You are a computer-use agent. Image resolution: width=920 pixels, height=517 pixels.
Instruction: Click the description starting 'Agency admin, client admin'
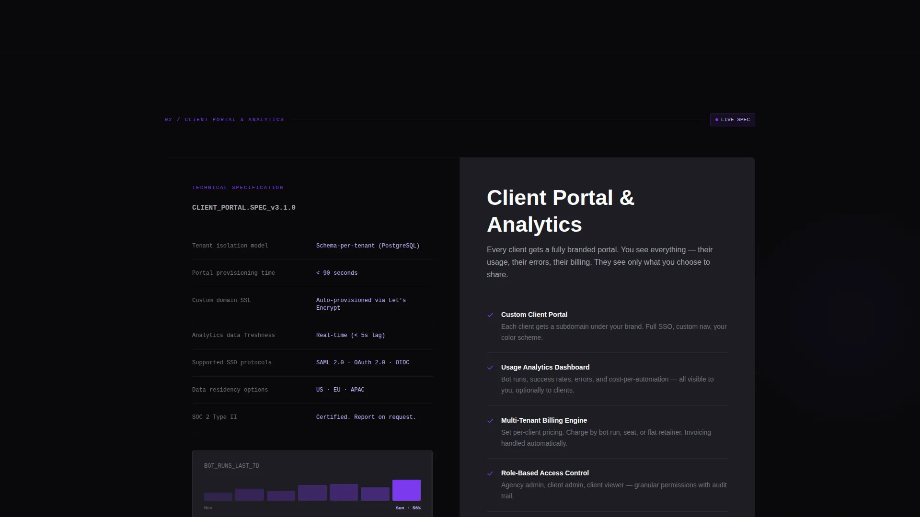pyautogui.click(x=614, y=490)
